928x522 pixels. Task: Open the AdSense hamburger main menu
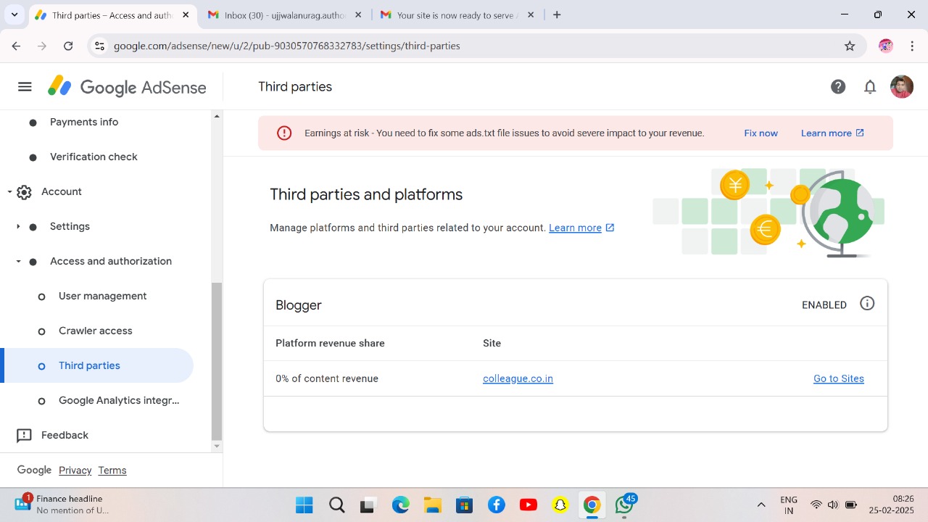coord(25,87)
